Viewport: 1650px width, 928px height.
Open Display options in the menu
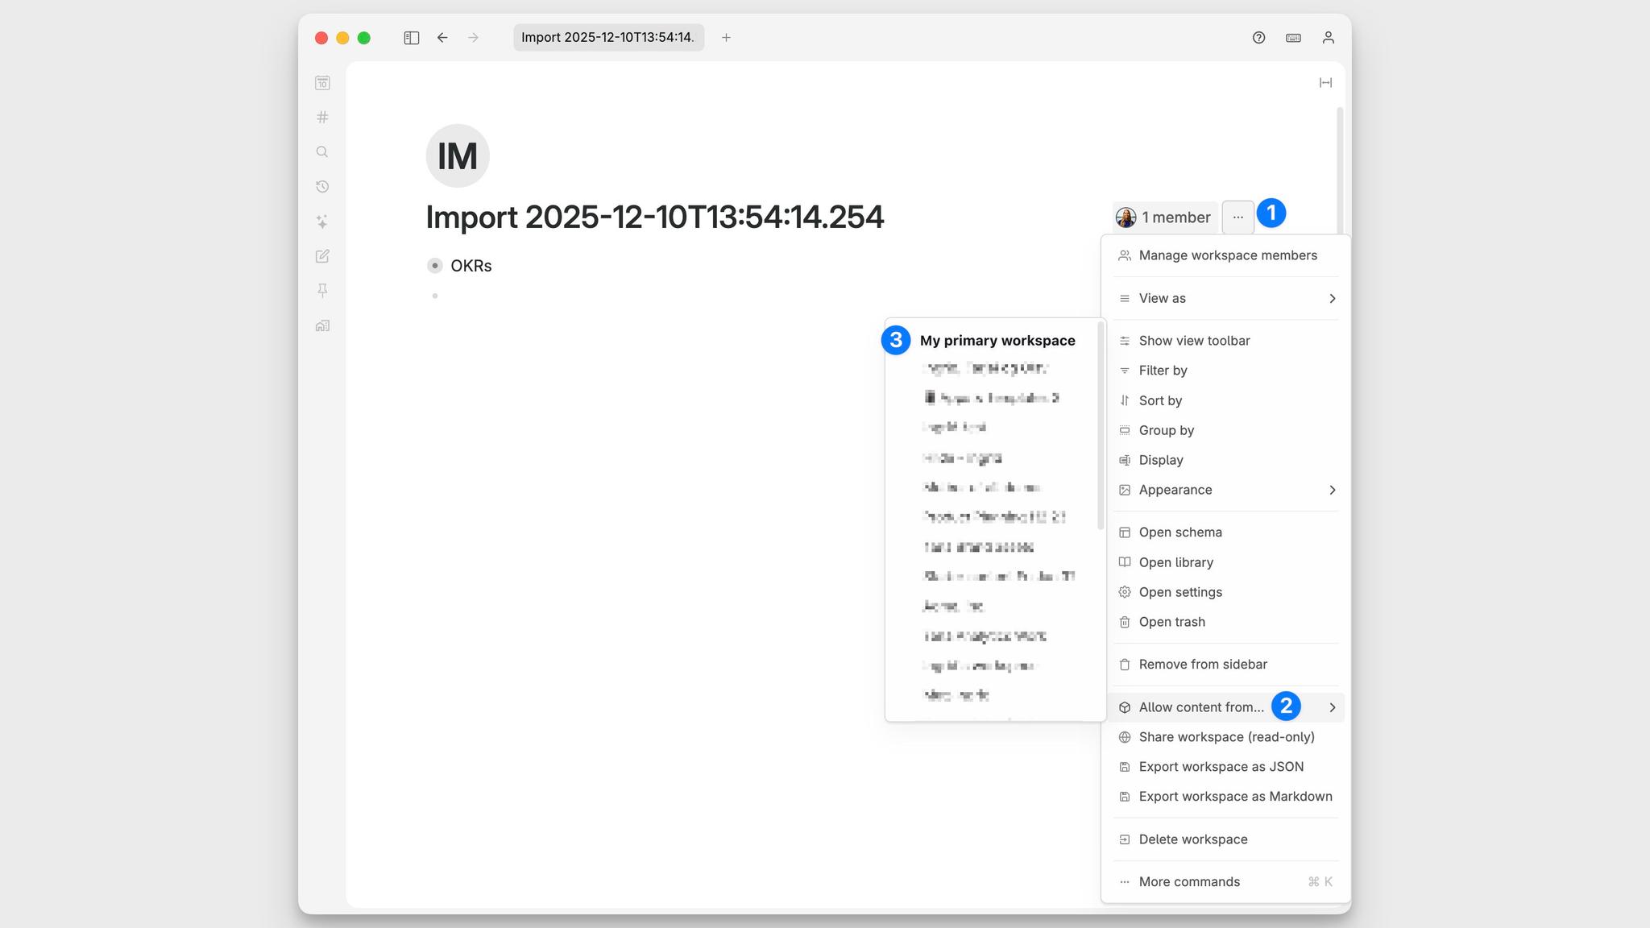[x=1227, y=460]
